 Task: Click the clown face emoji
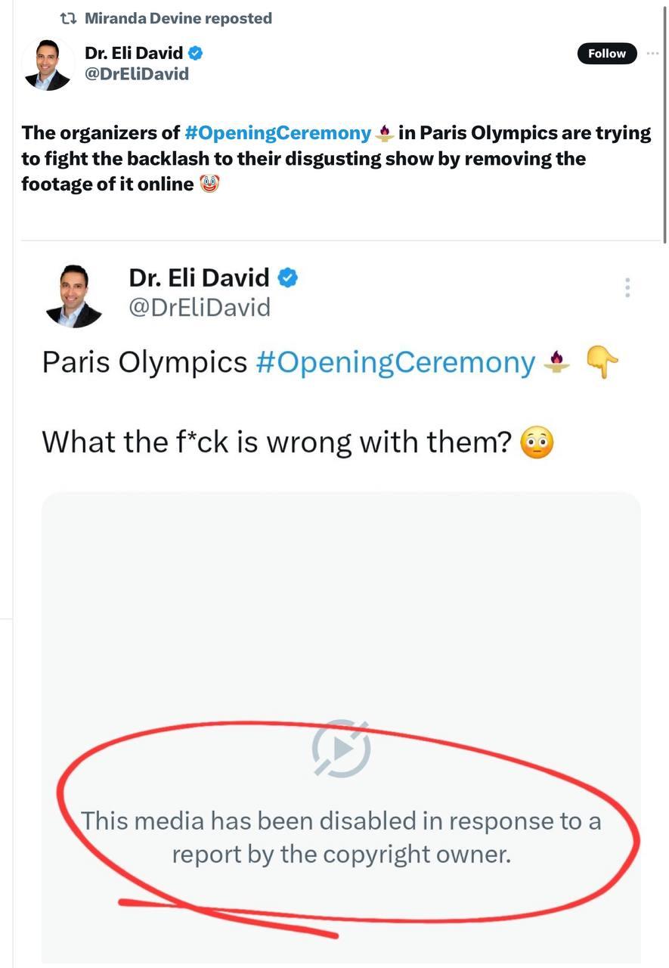(209, 184)
